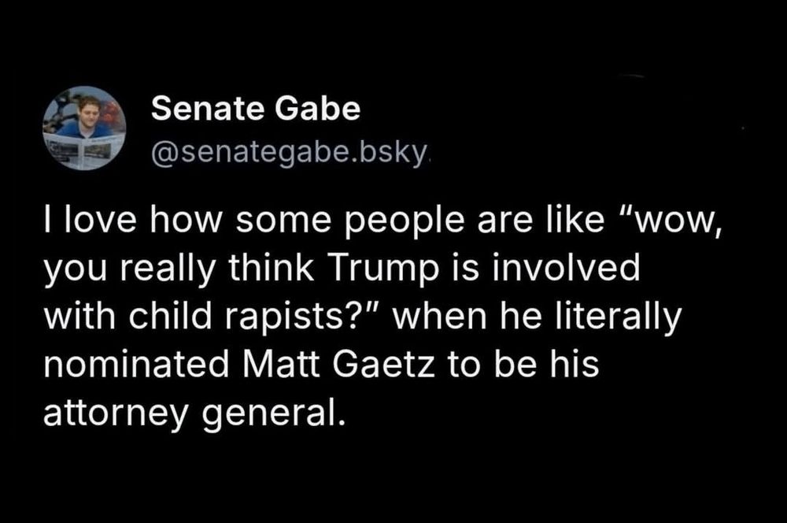Viewport: 787px width, 523px height.
Task: Click the newspaper in the avatar photo
Action: coord(83,147)
